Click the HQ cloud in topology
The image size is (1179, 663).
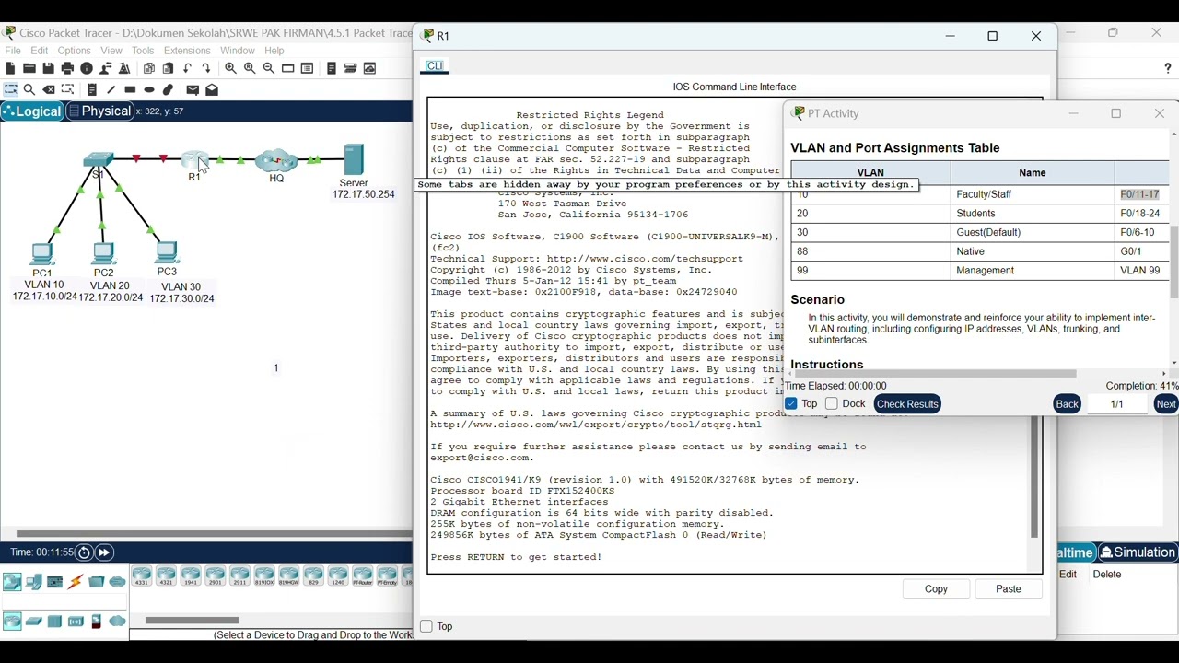coord(277,161)
